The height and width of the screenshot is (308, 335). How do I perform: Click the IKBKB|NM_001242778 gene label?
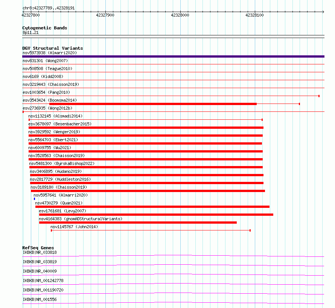pyautogui.click(x=43, y=281)
